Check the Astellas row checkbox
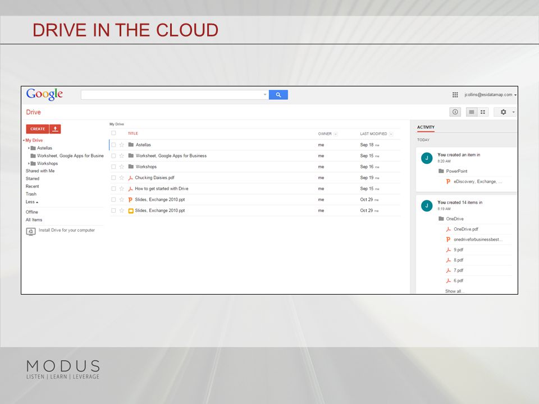539x404 pixels. 113,145
